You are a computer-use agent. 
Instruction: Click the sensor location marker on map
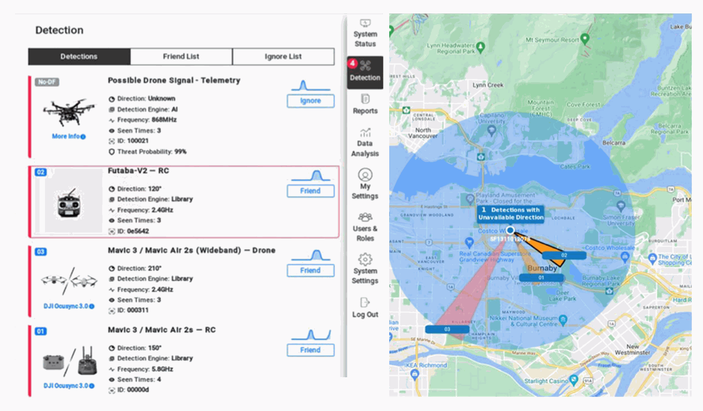coord(510,230)
